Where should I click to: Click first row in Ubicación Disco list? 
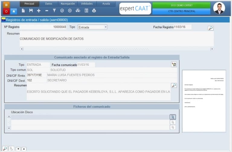[90, 117]
